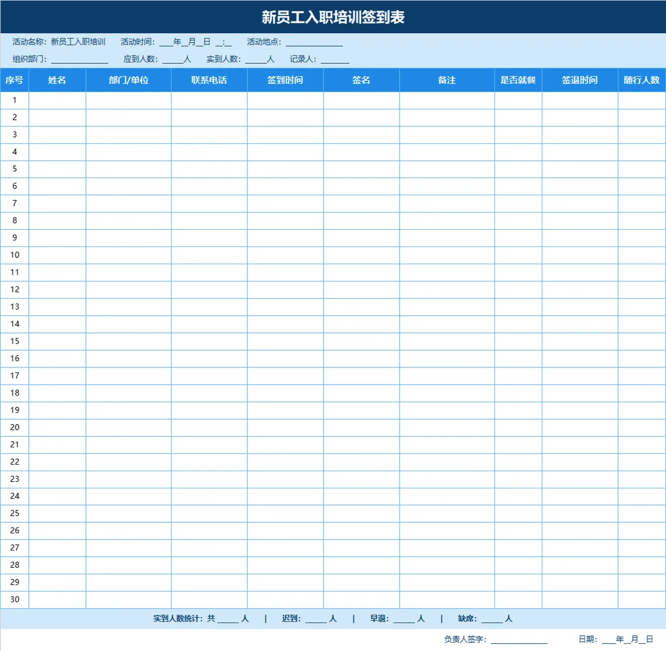Click row number 3 cell
Image resolution: width=666 pixels, height=651 pixels.
pyautogui.click(x=14, y=135)
